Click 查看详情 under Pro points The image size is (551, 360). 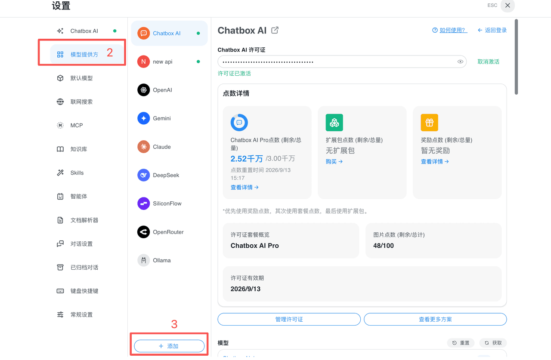tap(245, 188)
